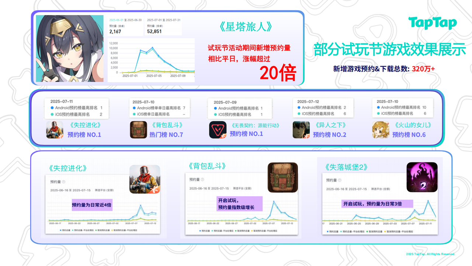Click teal iOS预约榜 legend dot in the 2025-07-11 card
Image resolution: width=472 pixels, height=266 pixels.
point(52,114)
